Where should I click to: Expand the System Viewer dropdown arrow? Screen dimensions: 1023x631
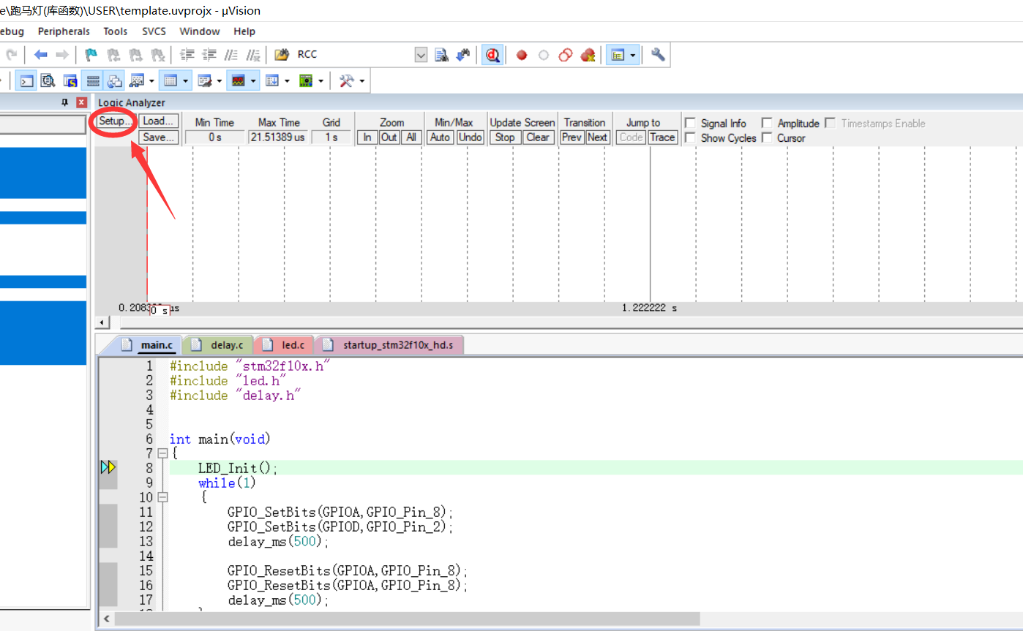(x=321, y=80)
